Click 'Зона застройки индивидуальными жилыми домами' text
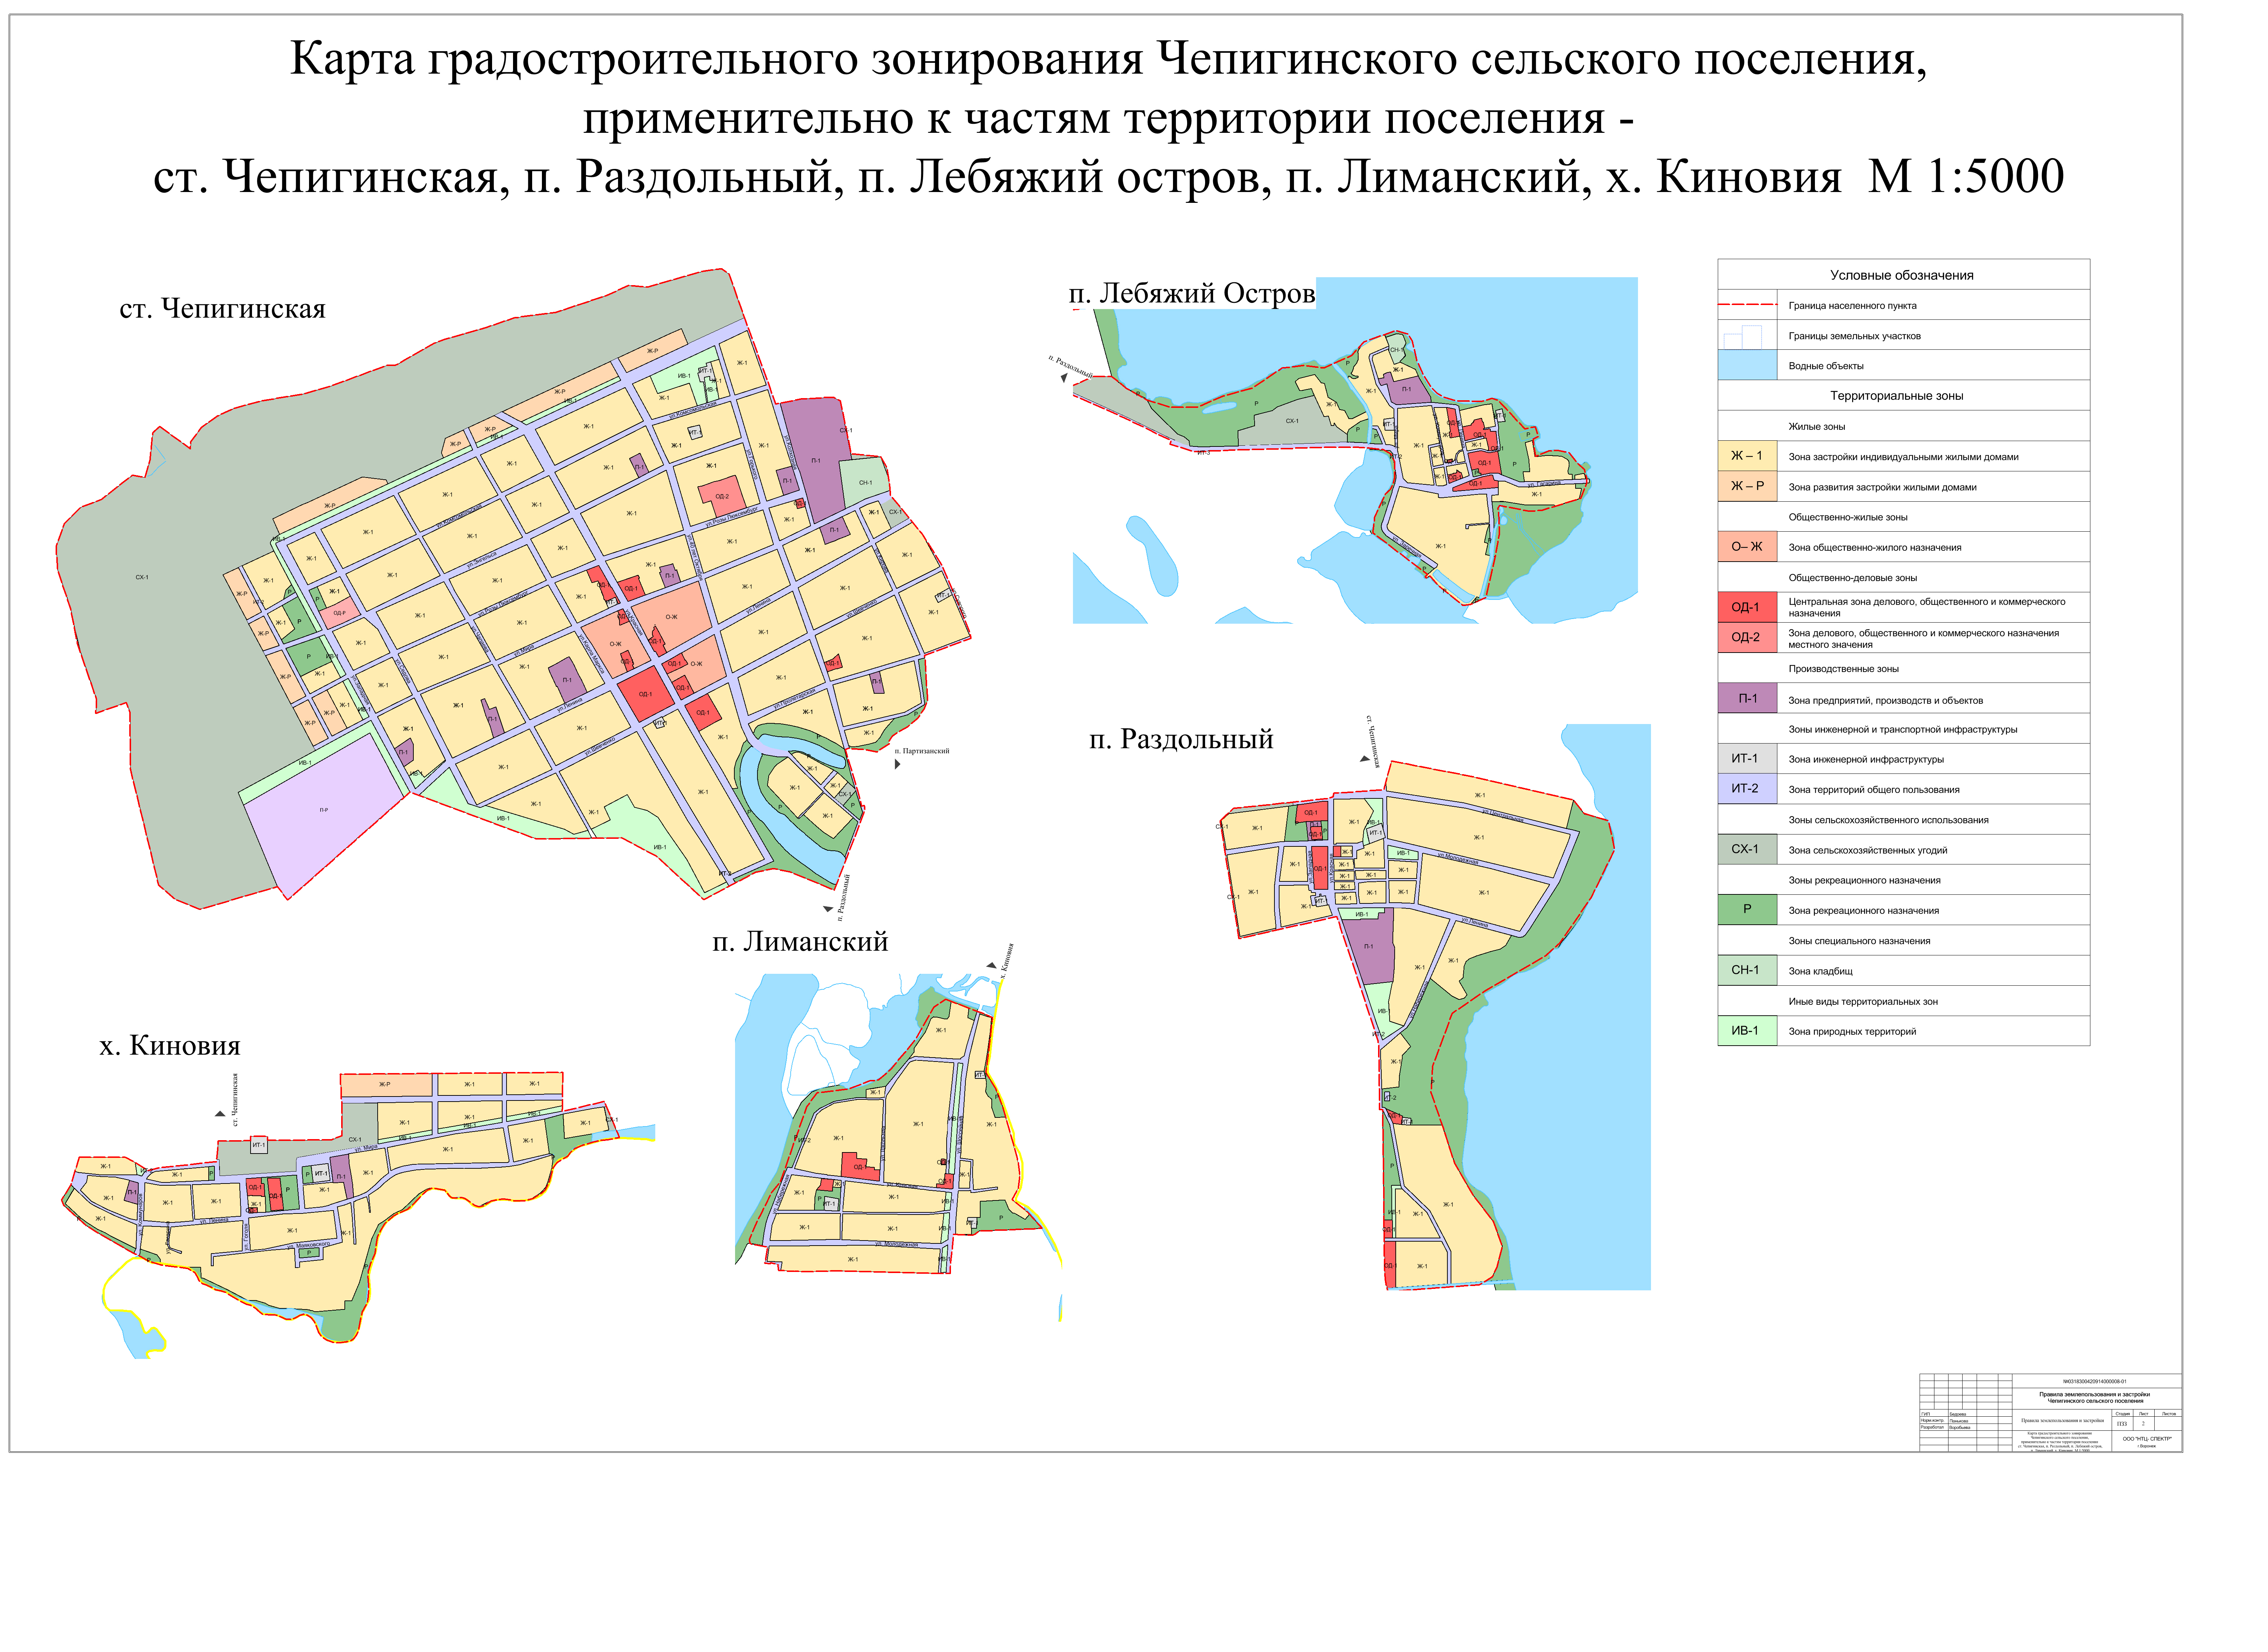Image resolution: width=2268 pixels, height=1652 pixels. [1903, 457]
